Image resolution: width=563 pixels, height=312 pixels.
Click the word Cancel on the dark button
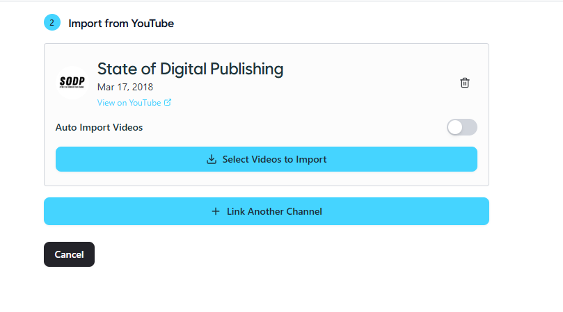click(x=69, y=254)
